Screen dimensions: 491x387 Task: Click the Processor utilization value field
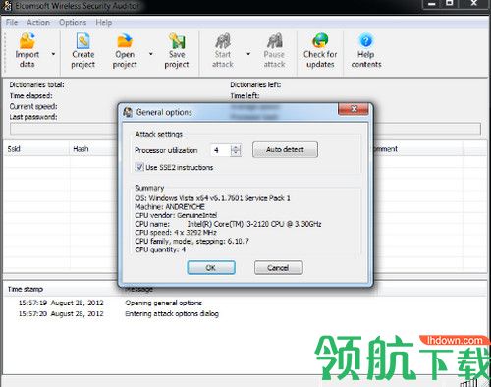coord(221,150)
